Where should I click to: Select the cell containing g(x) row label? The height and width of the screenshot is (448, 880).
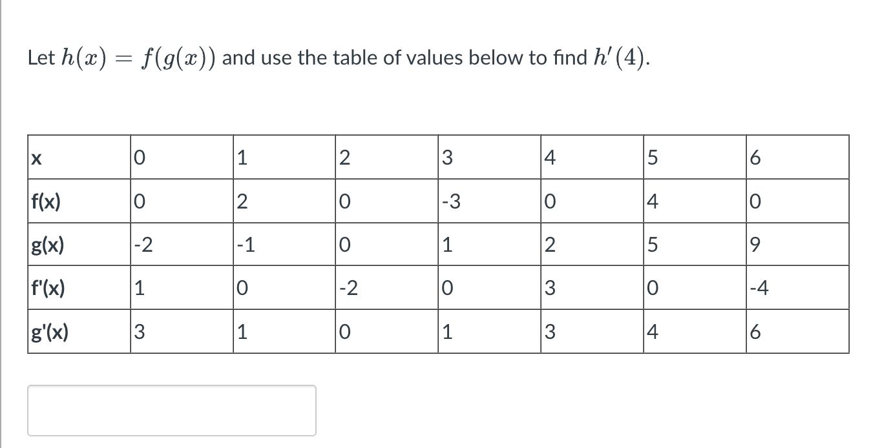tap(45, 244)
